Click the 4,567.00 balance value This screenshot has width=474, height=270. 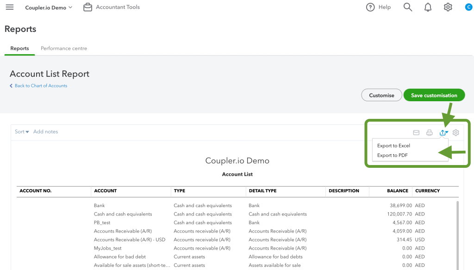point(402,222)
